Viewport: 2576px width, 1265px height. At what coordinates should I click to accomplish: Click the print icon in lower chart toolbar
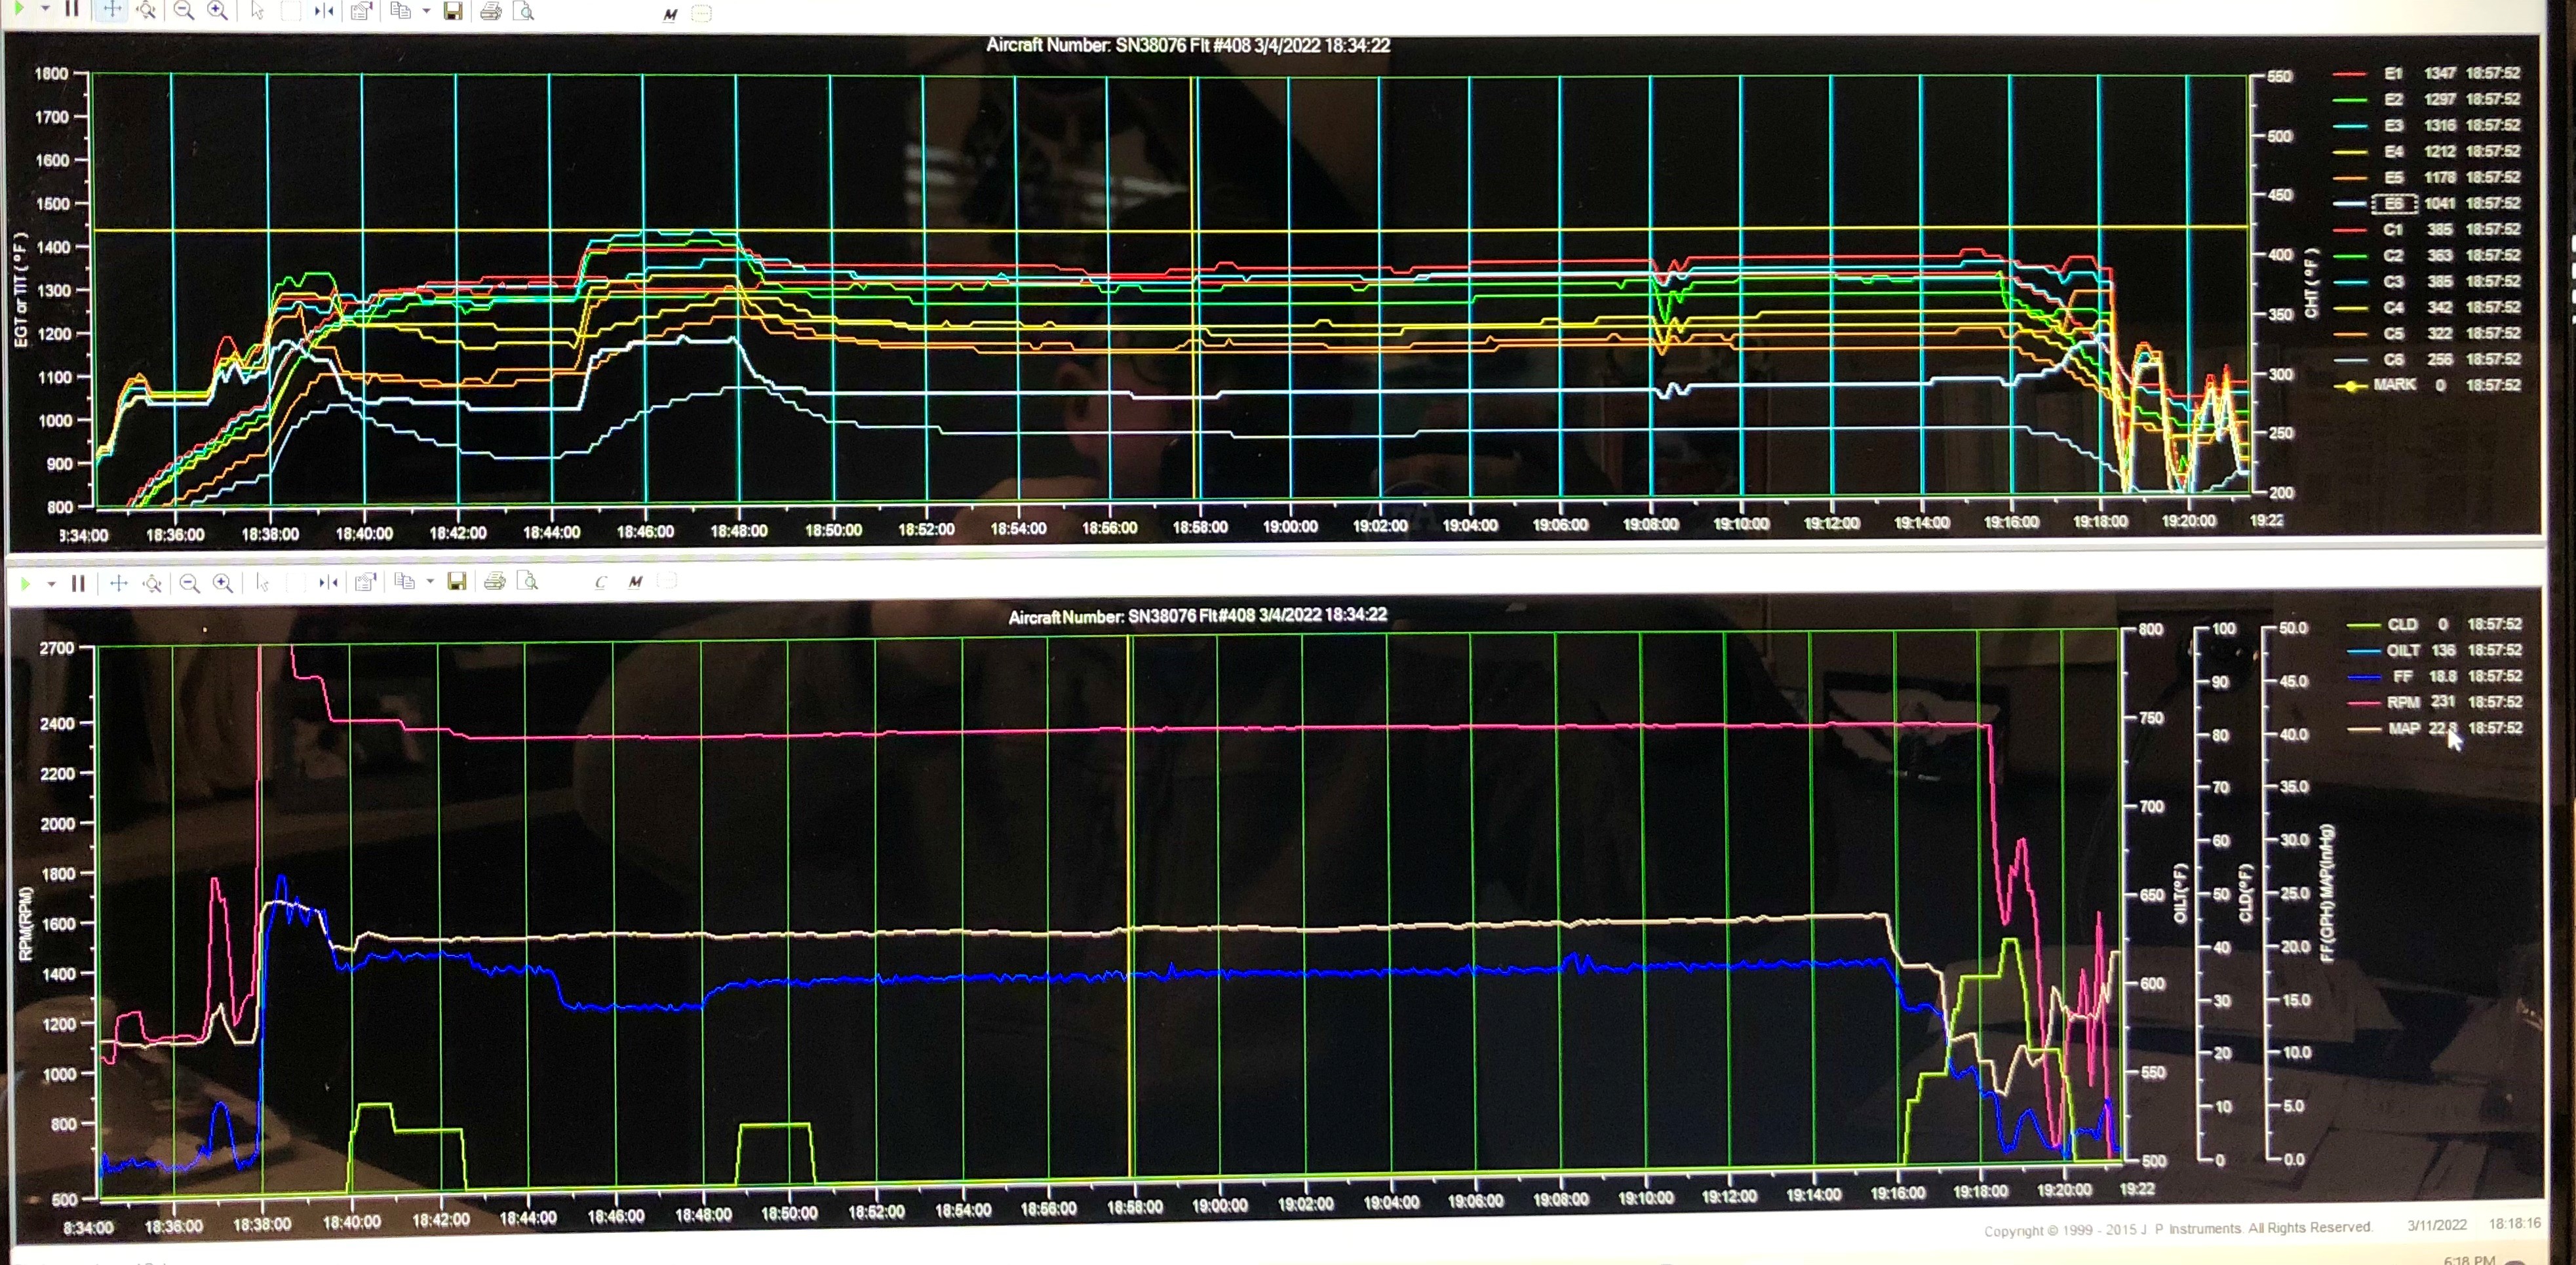click(494, 582)
